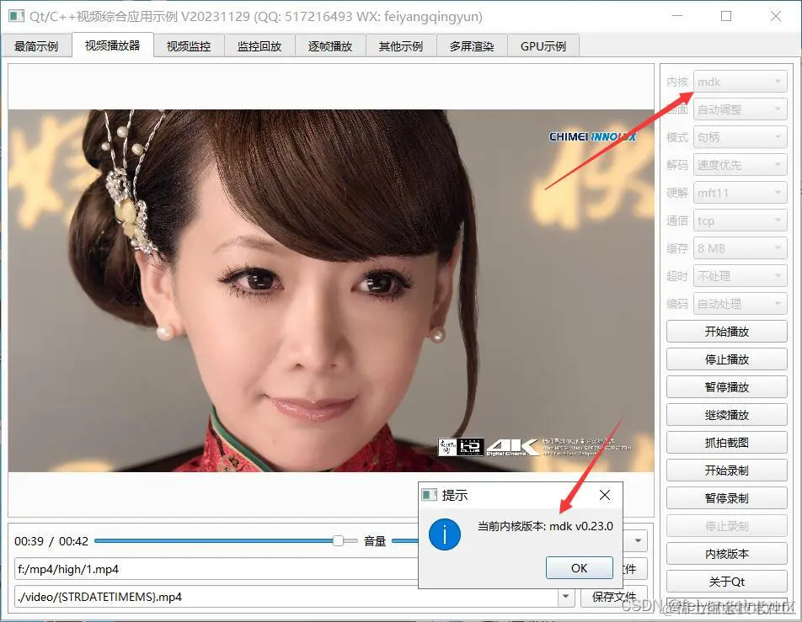Open the 超时 dropdown showing 不处理
Viewport: 802px width, 622px height.
pyautogui.click(x=740, y=276)
